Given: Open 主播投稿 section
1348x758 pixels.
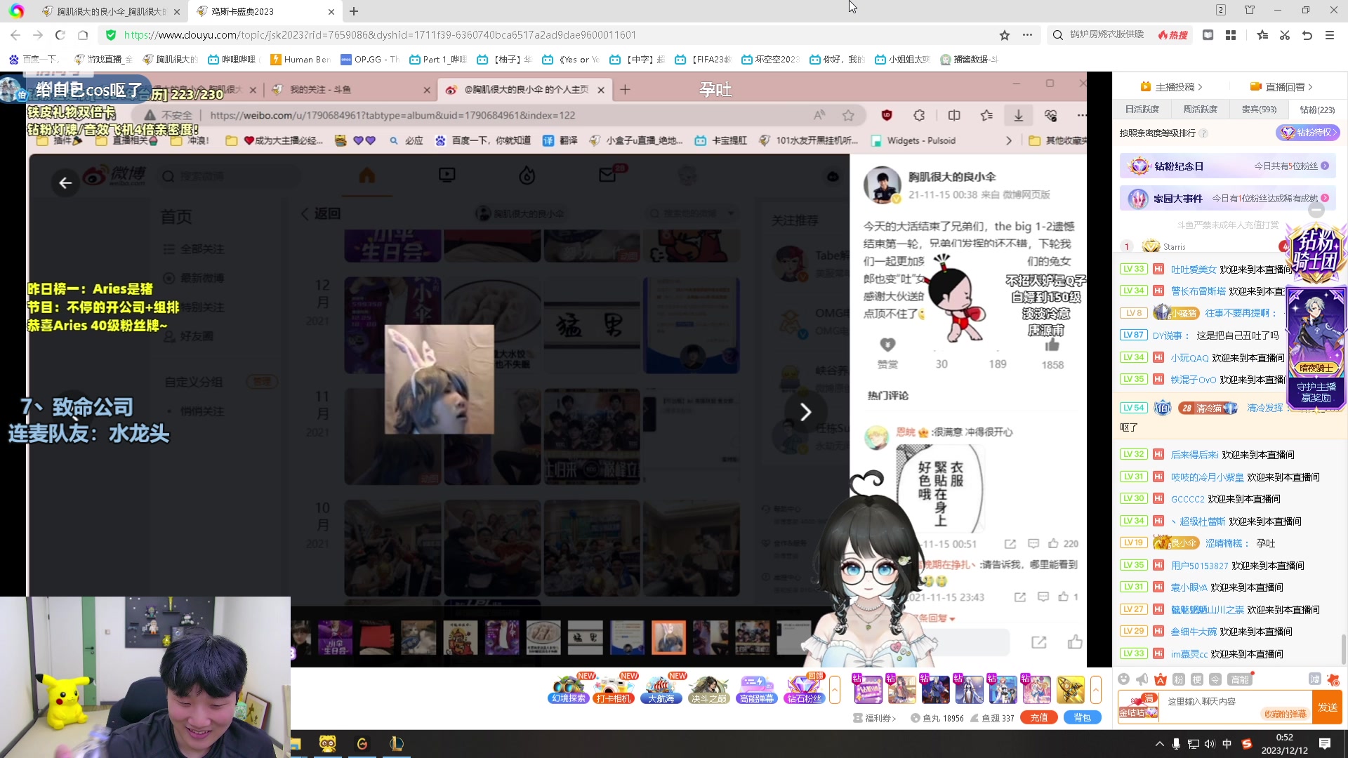Looking at the screenshot, I should pos(1171,87).
